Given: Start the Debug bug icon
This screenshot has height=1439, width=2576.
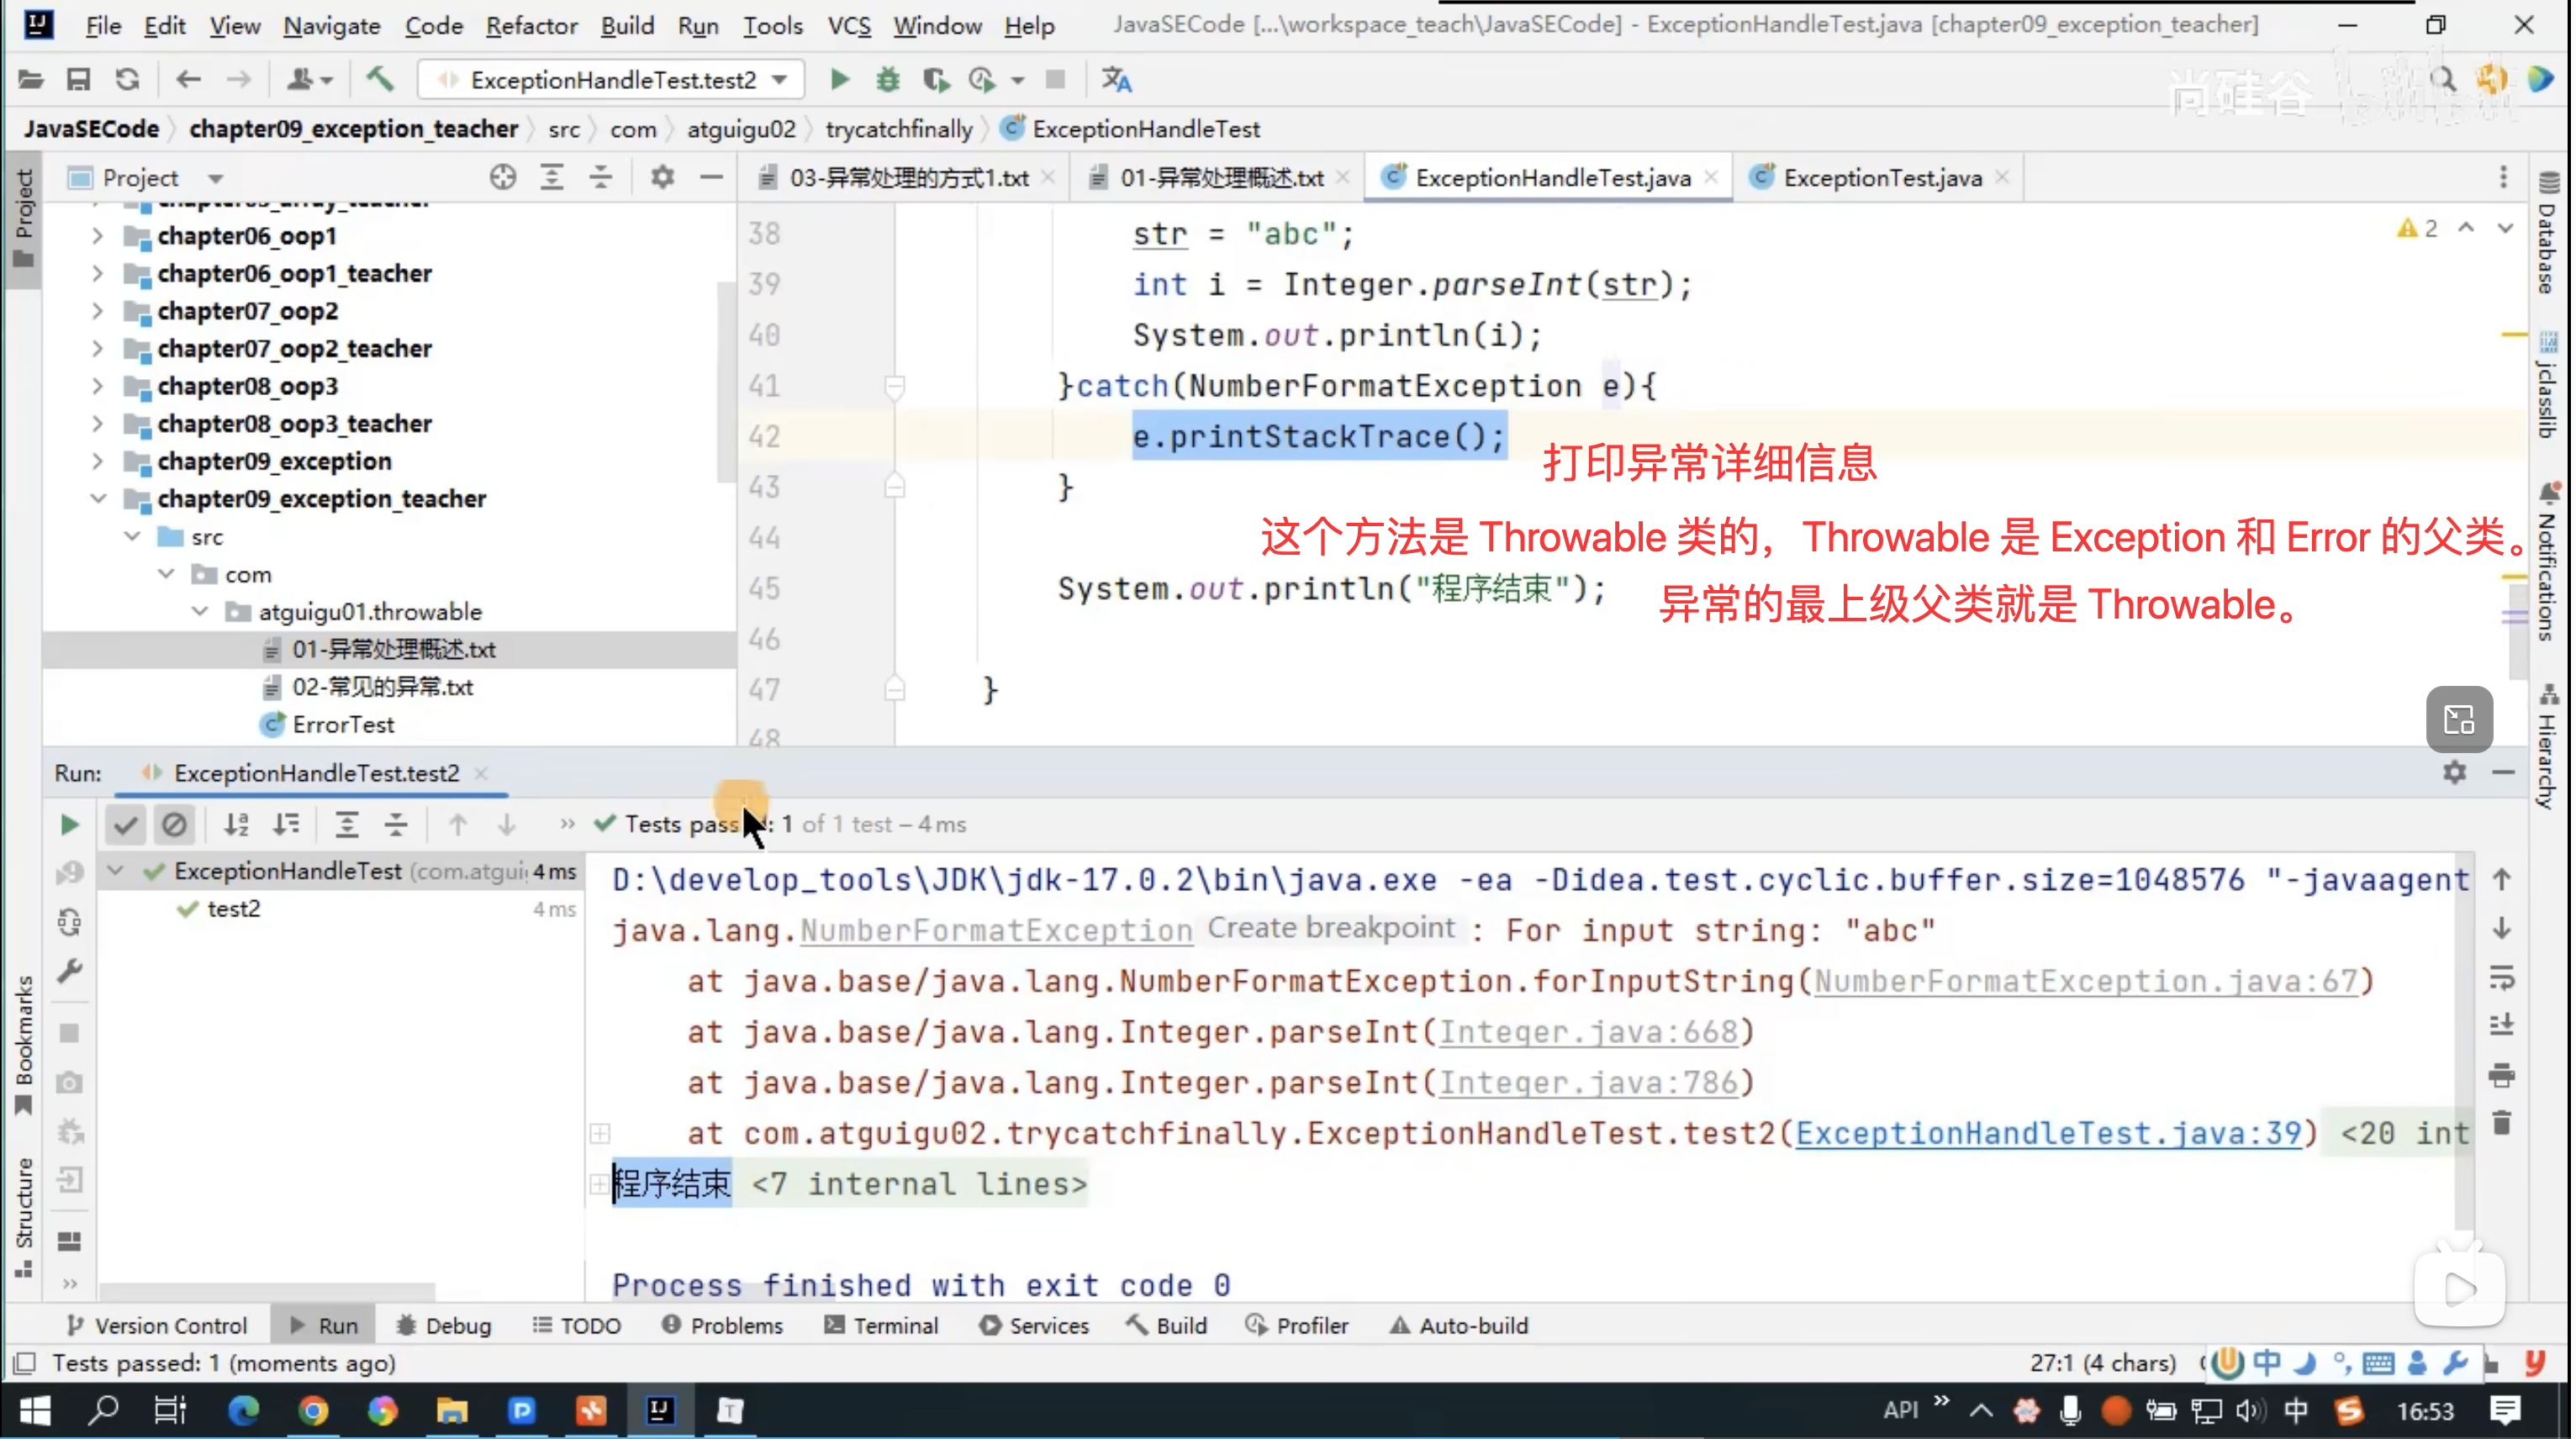Looking at the screenshot, I should pyautogui.click(x=888, y=80).
